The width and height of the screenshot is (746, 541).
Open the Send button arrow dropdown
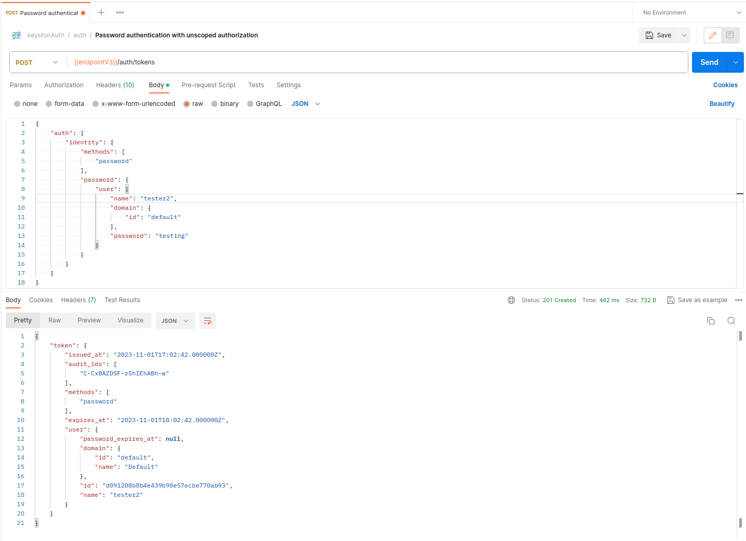tap(735, 62)
